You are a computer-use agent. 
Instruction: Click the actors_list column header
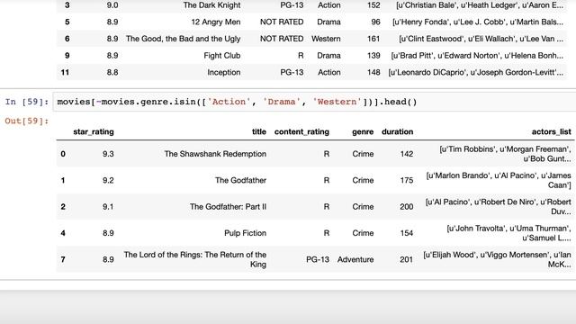[x=551, y=132]
